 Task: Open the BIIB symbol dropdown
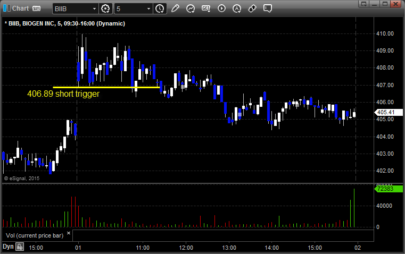pos(94,9)
